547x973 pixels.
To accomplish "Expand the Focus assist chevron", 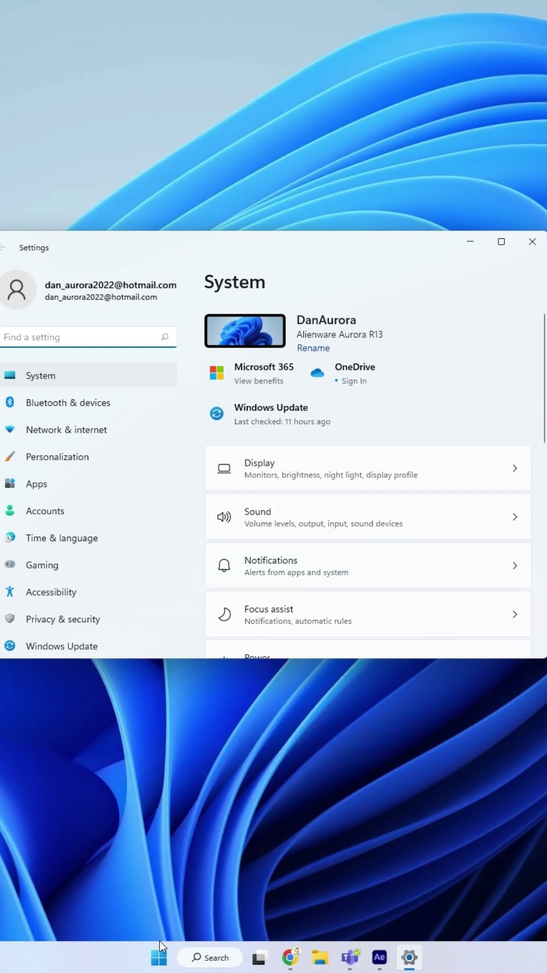I will pyautogui.click(x=515, y=614).
